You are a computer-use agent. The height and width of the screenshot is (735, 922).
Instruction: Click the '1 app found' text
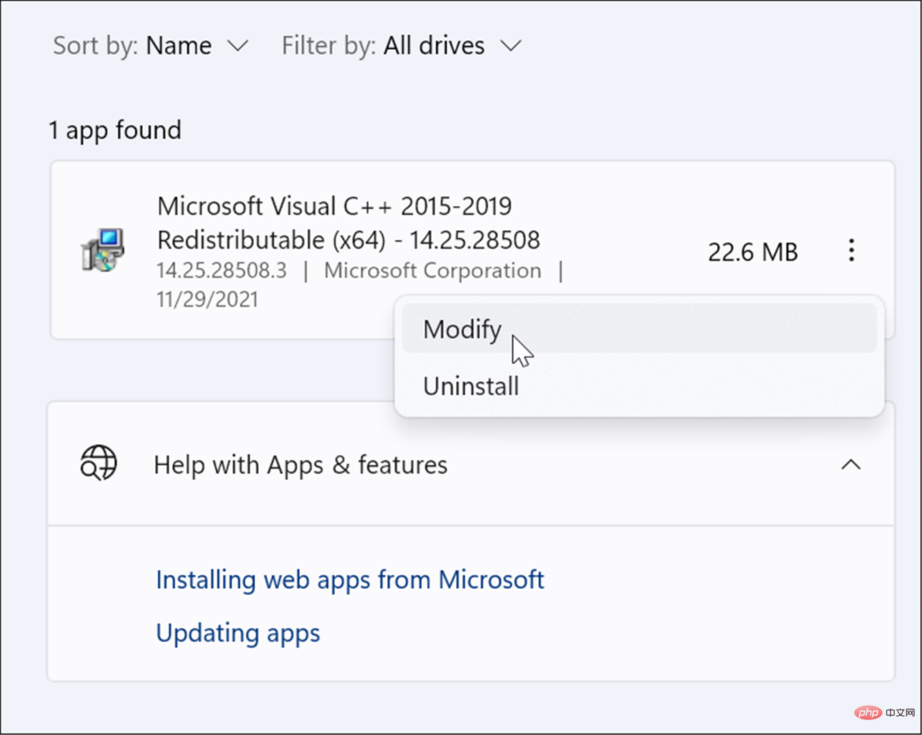(x=115, y=130)
